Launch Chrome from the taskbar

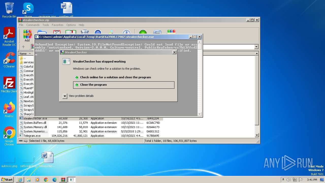tap(46, 180)
